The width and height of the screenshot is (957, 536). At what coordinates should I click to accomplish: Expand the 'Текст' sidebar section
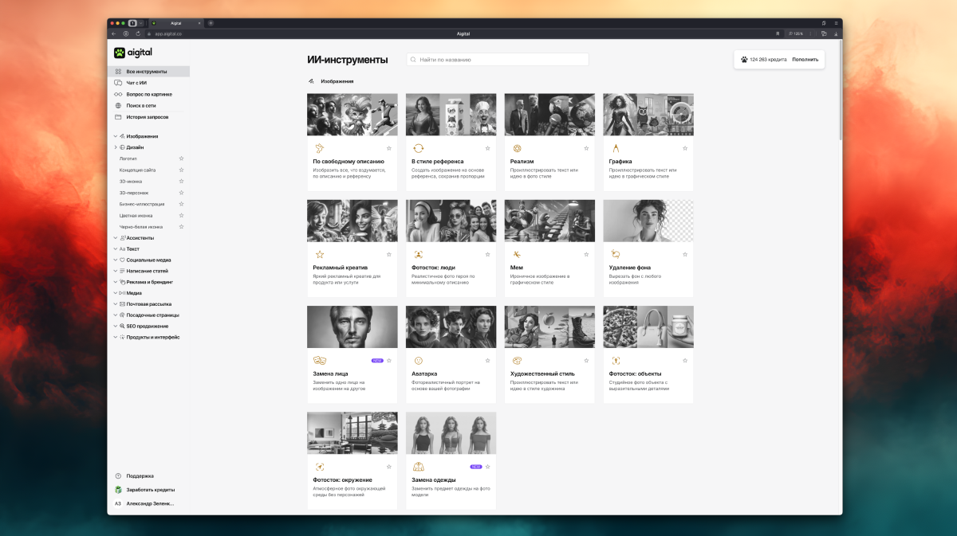(115, 248)
